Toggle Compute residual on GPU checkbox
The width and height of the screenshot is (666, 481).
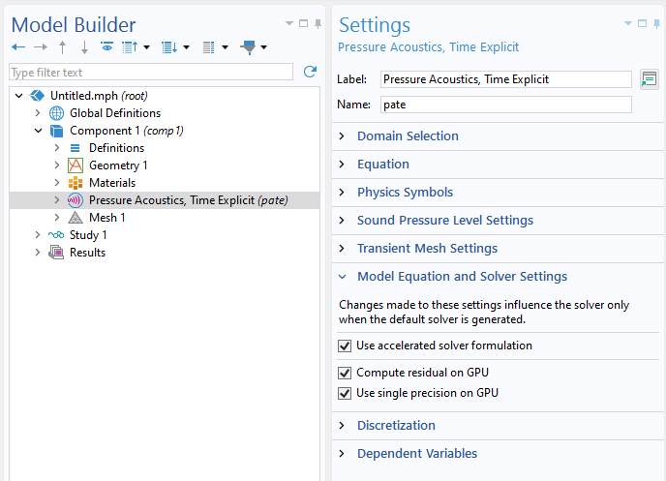(x=345, y=373)
